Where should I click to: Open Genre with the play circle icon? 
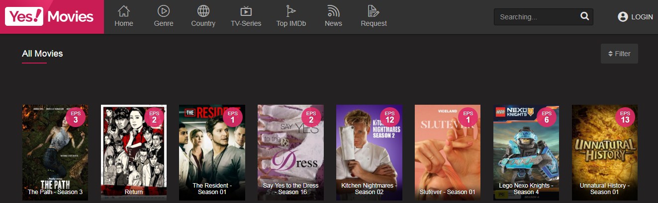click(x=163, y=10)
